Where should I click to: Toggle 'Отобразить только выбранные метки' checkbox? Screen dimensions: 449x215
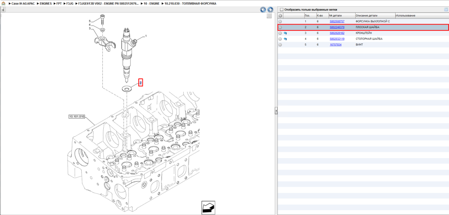pos(281,9)
